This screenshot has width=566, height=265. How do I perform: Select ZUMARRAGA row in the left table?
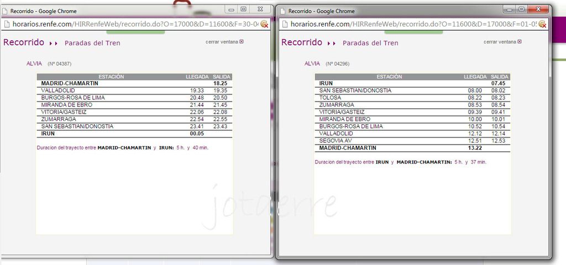[134, 119]
